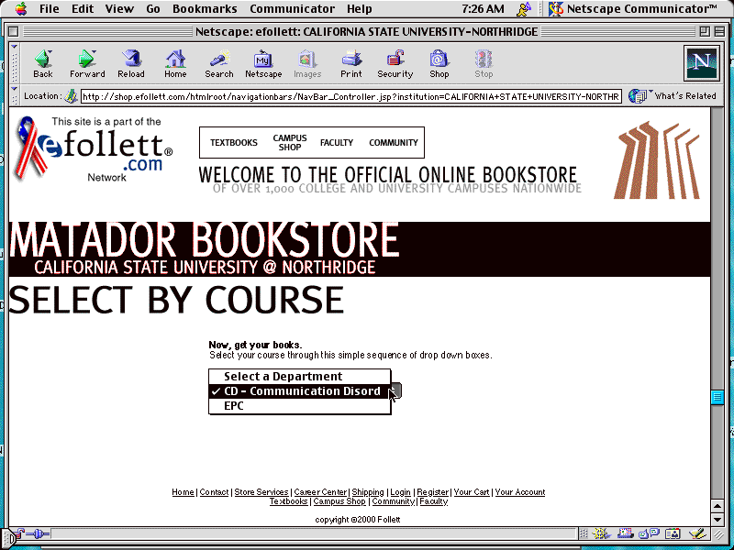This screenshot has width=734, height=550.
Task: Open Navigator from component bar
Action: [x=601, y=533]
